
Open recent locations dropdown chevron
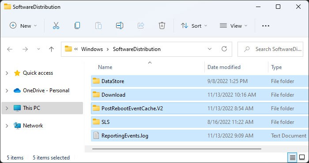coord(39,49)
